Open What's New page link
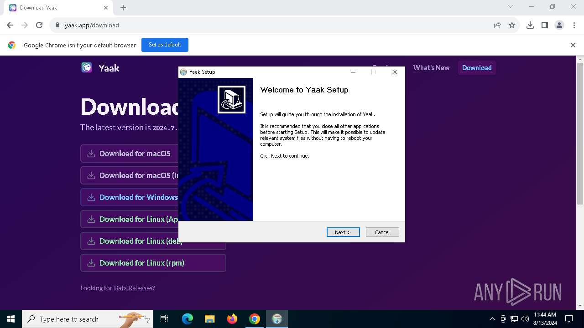 pyautogui.click(x=431, y=68)
